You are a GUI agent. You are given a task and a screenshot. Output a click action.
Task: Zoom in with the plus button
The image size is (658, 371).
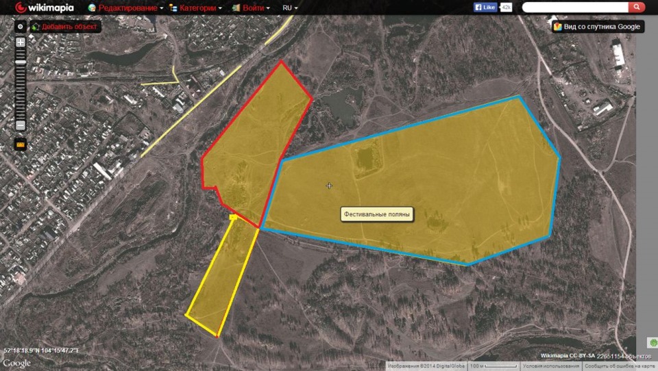pyautogui.click(x=21, y=42)
